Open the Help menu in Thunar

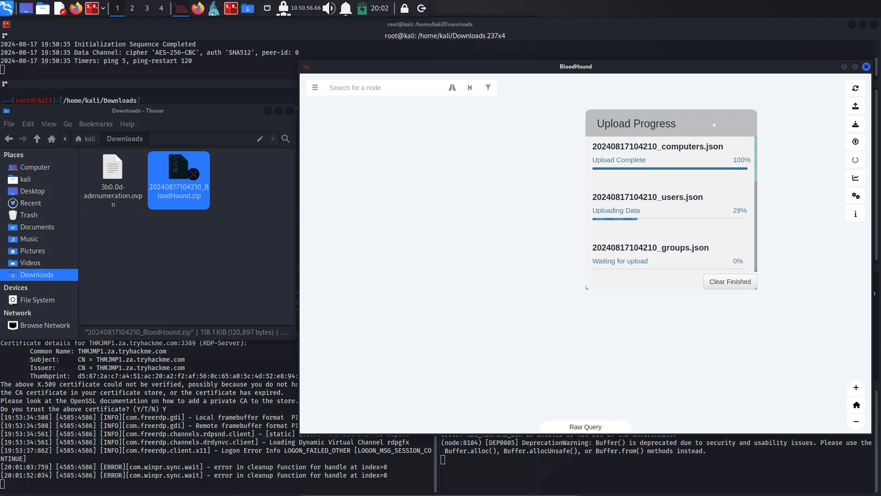click(127, 124)
